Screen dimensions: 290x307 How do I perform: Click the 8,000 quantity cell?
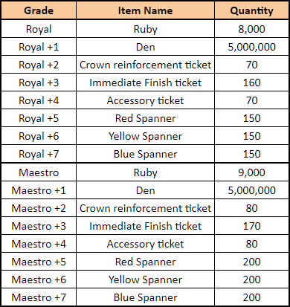click(x=251, y=29)
